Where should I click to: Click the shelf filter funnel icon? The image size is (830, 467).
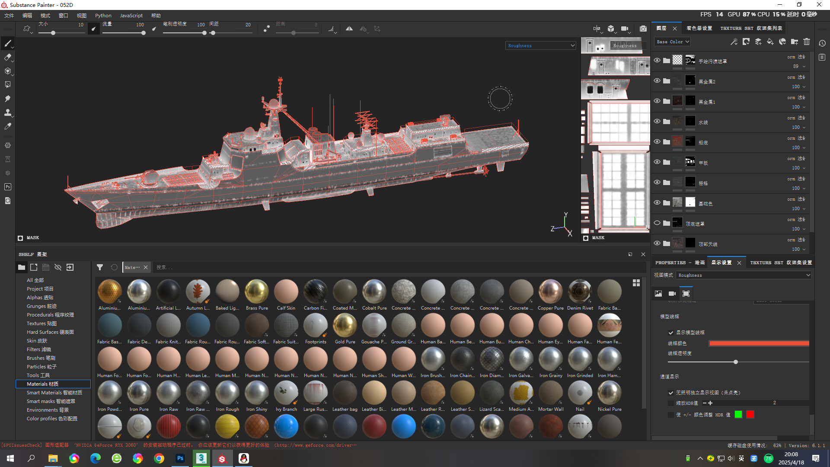100,267
